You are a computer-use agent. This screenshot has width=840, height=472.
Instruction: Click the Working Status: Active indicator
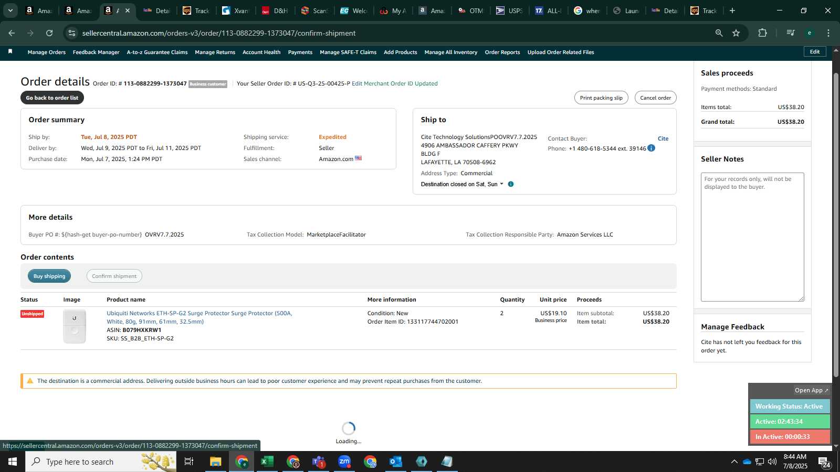coord(790,406)
